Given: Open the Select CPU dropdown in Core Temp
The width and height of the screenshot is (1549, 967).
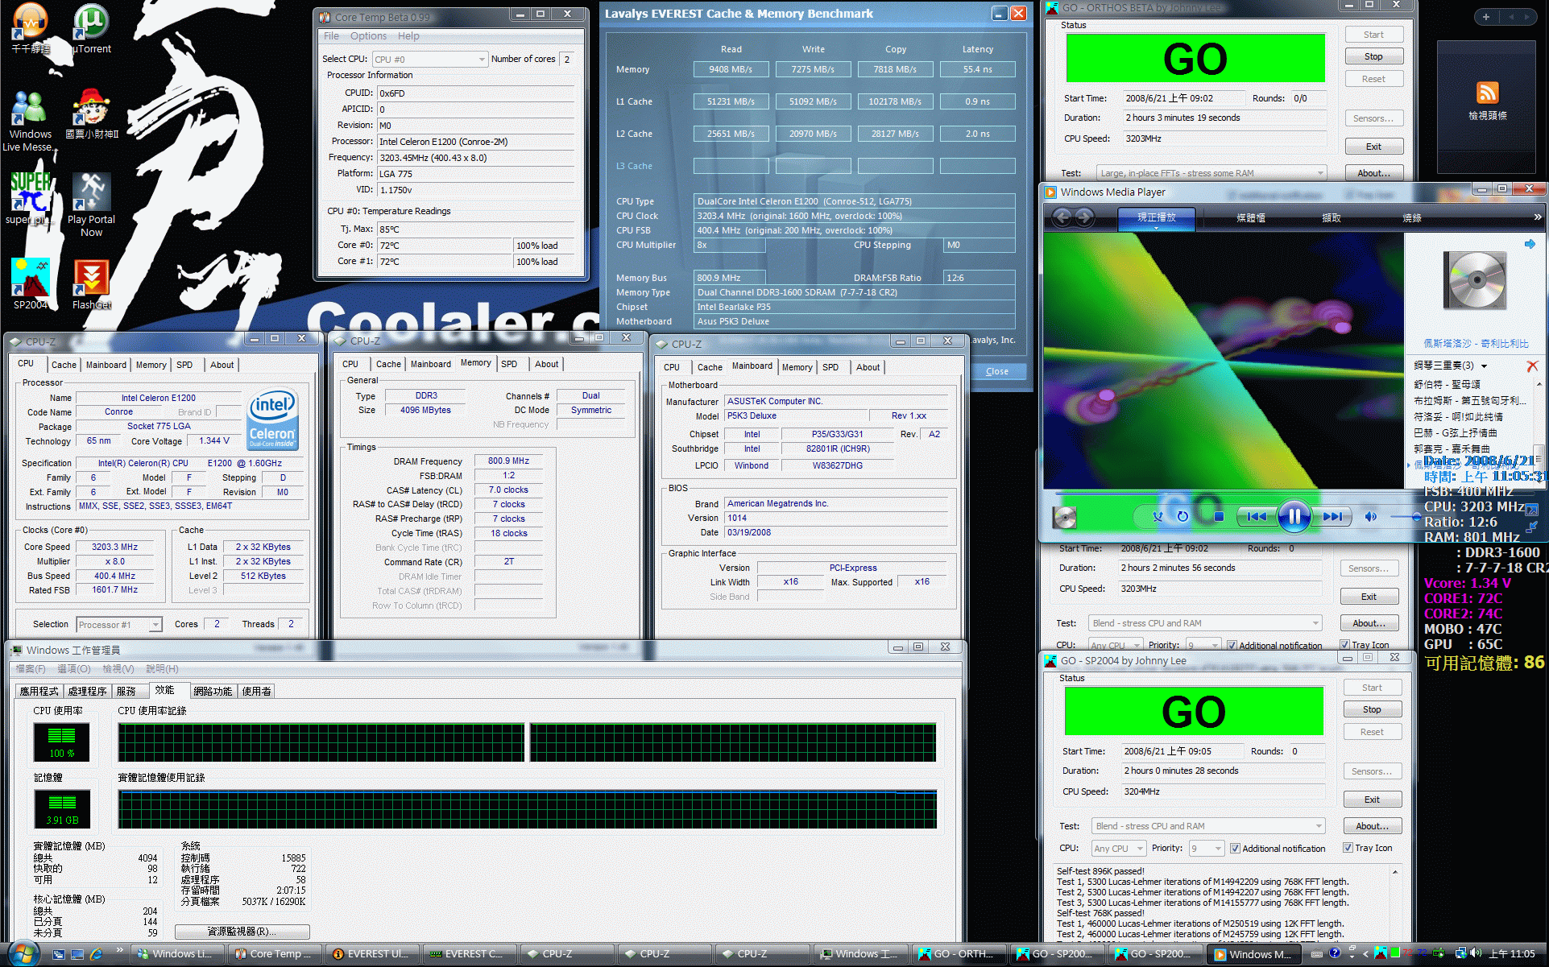Looking at the screenshot, I should point(429,59).
